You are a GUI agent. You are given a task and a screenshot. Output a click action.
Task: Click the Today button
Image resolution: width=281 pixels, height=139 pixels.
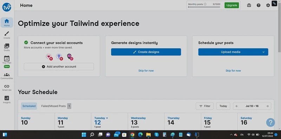223,106
